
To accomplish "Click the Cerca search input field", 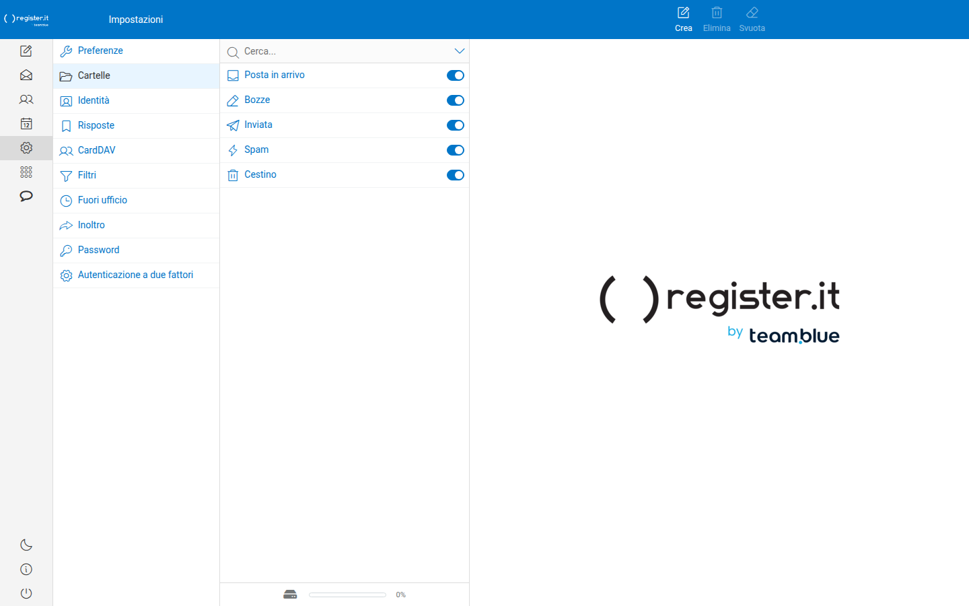I will tap(346, 51).
